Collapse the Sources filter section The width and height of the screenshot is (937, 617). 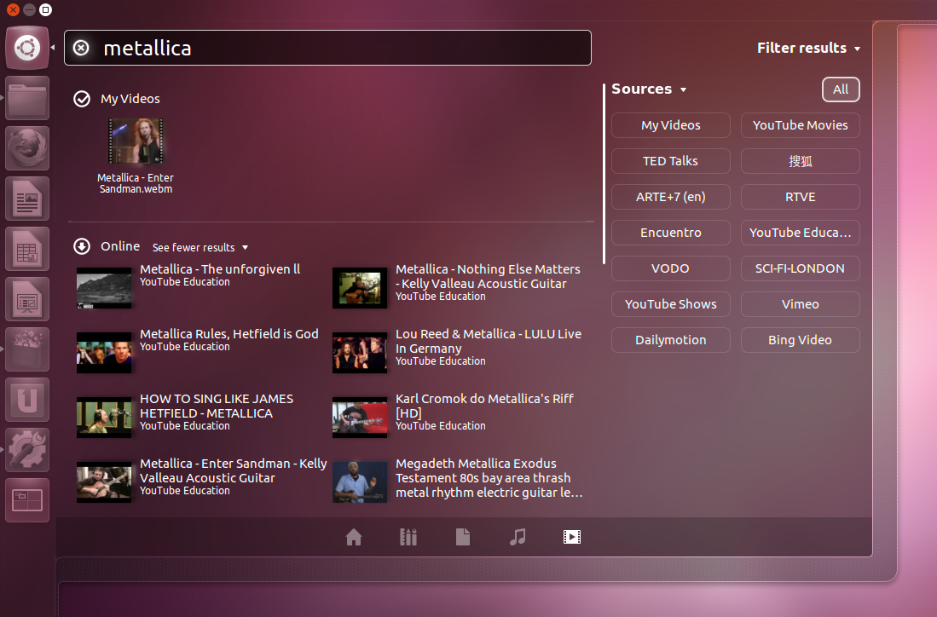pos(648,89)
